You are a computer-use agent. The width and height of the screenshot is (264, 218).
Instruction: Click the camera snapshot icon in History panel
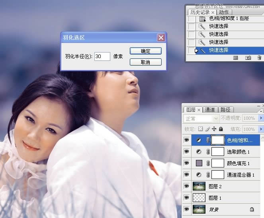click(248, 58)
